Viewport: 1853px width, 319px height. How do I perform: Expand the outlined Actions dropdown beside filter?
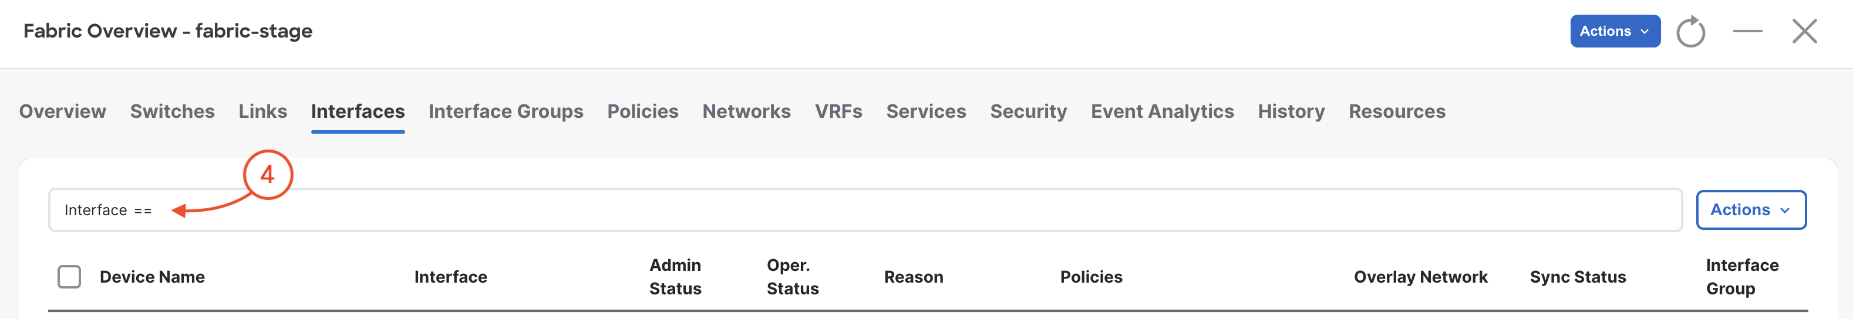(x=1750, y=210)
